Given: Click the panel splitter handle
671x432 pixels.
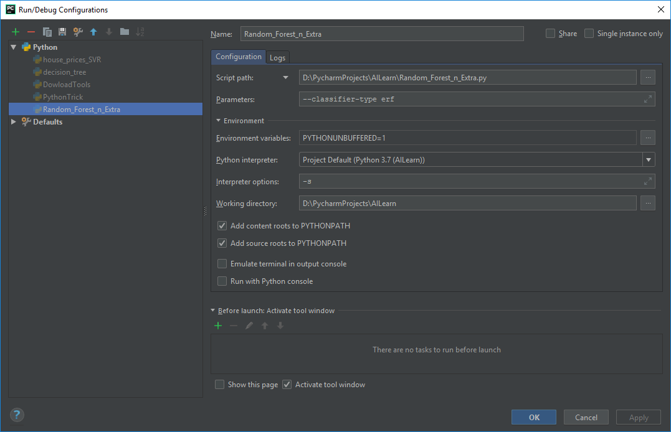Looking at the screenshot, I should [x=205, y=210].
